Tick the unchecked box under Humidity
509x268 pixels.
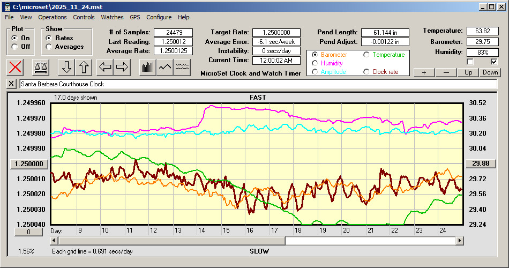[x=470, y=62]
